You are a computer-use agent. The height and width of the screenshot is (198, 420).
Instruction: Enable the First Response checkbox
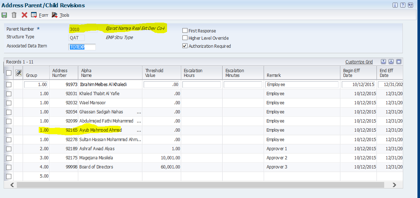[x=185, y=31]
